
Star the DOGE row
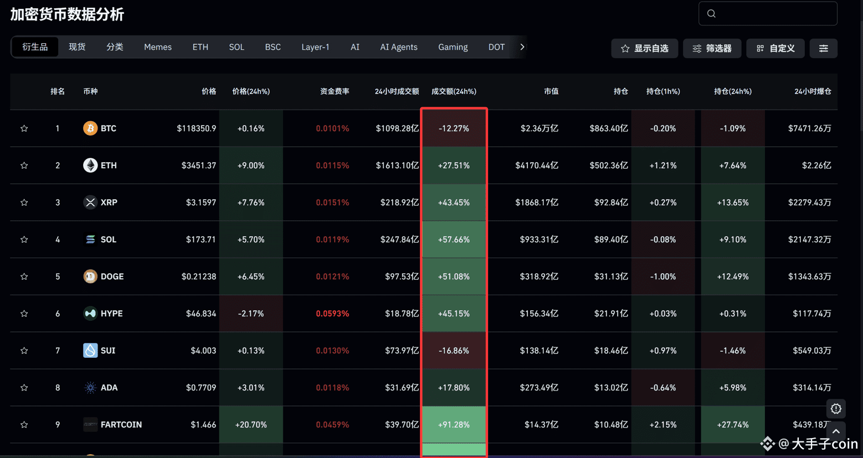click(24, 277)
